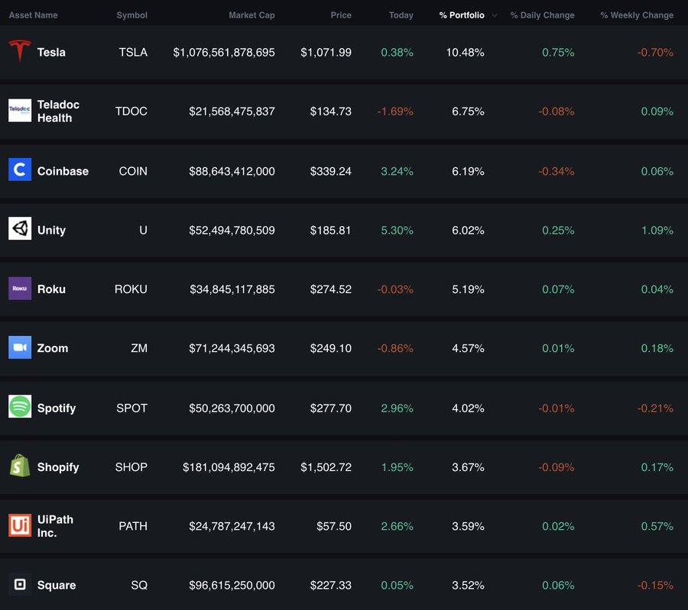Open the Teladoc Health asset name
The width and height of the screenshot is (688, 610).
[x=58, y=111]
